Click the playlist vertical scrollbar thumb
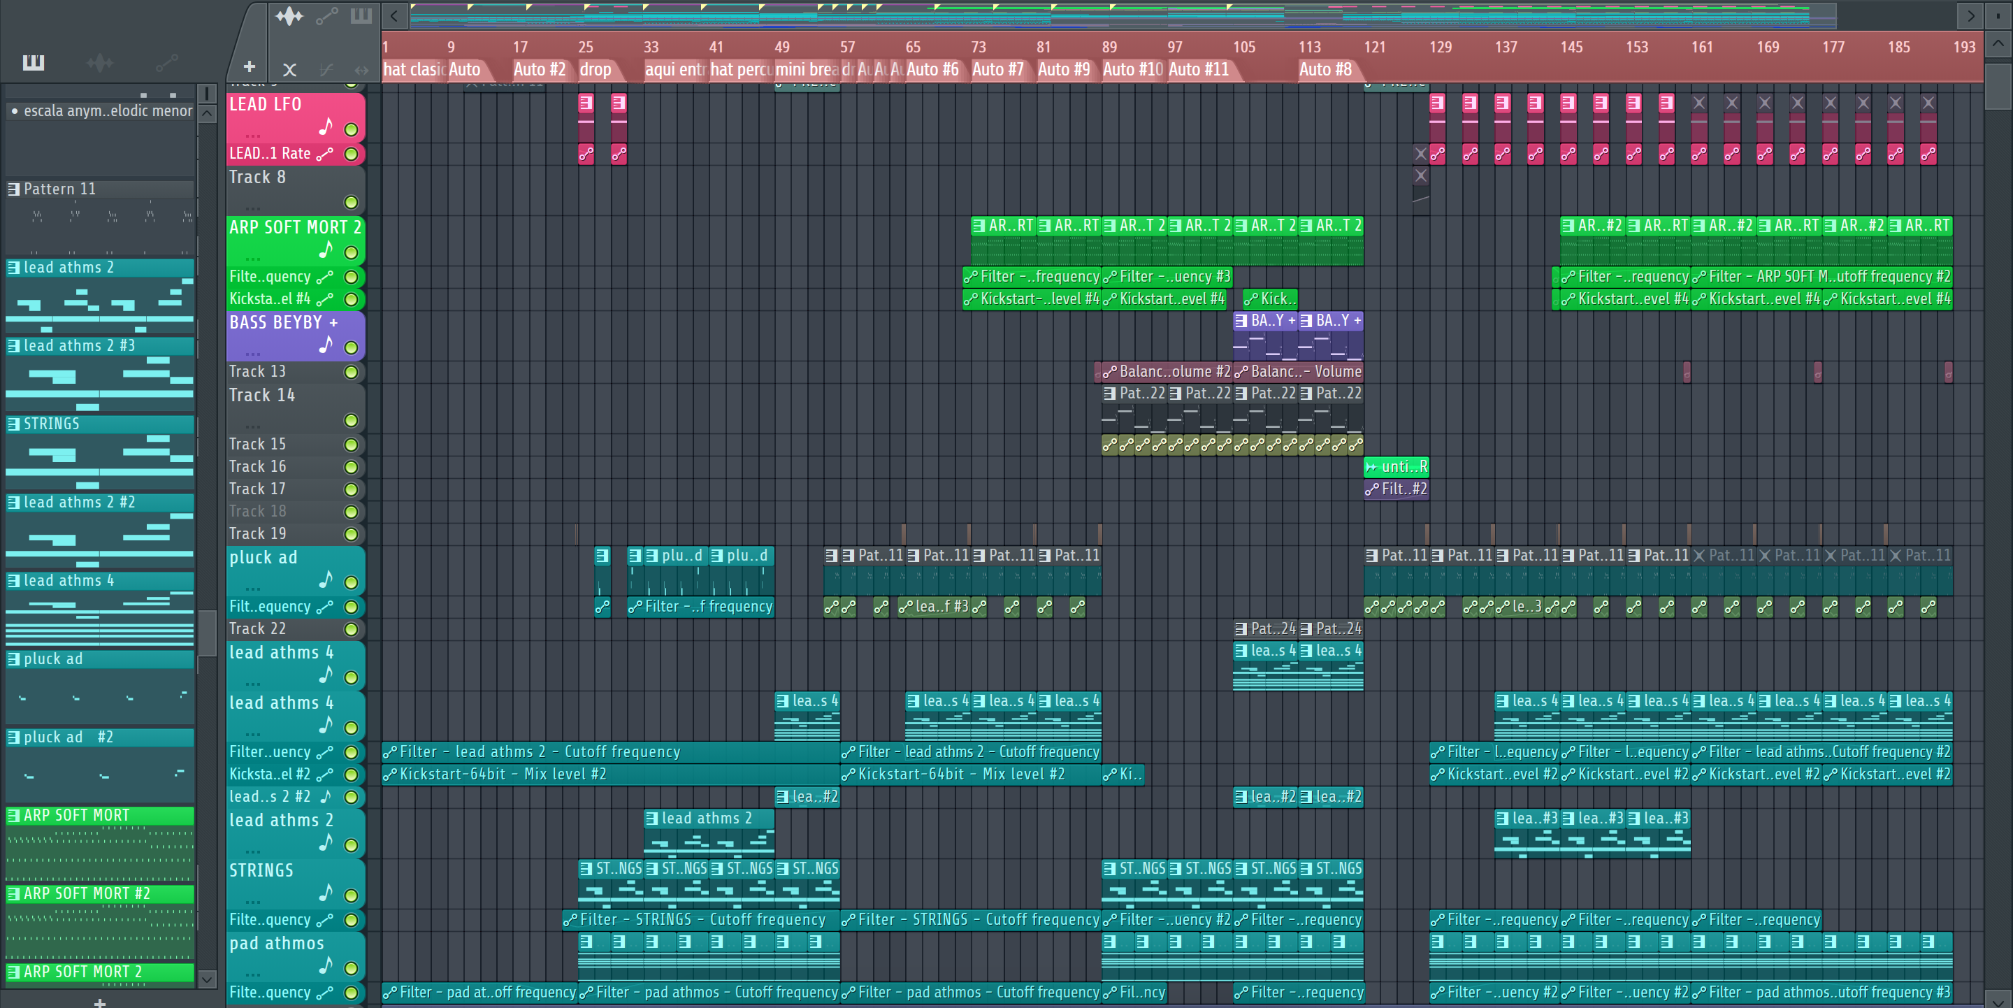2013x1008 pixels. [x=1998, y=87]
